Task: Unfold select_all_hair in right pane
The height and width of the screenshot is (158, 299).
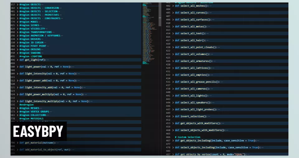Action: [173, 40]
